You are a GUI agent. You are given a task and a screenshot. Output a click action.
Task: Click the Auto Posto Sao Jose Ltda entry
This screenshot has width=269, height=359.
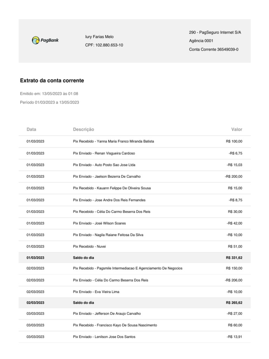tap(104, 165)
